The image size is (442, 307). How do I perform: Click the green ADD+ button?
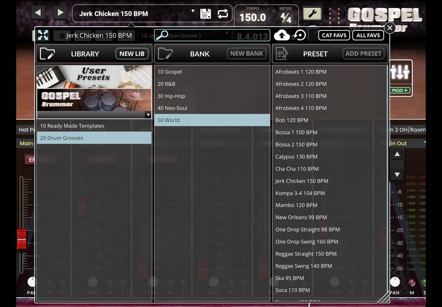(x=400, y=90)
